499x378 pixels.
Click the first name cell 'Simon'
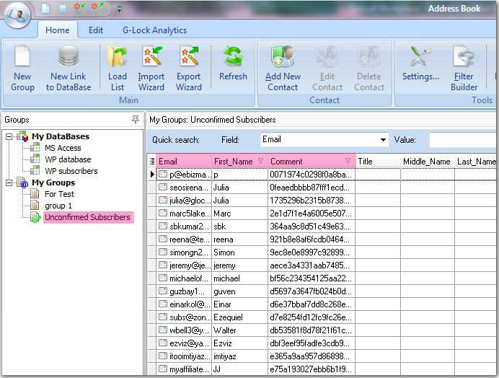(239, 252)
